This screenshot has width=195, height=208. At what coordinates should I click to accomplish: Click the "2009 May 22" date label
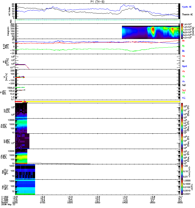pyautogui.click(x=8, y=204)
